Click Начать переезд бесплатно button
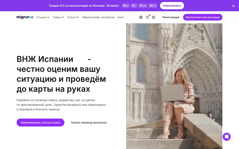The image size is (239, 149). click(89, 123)
